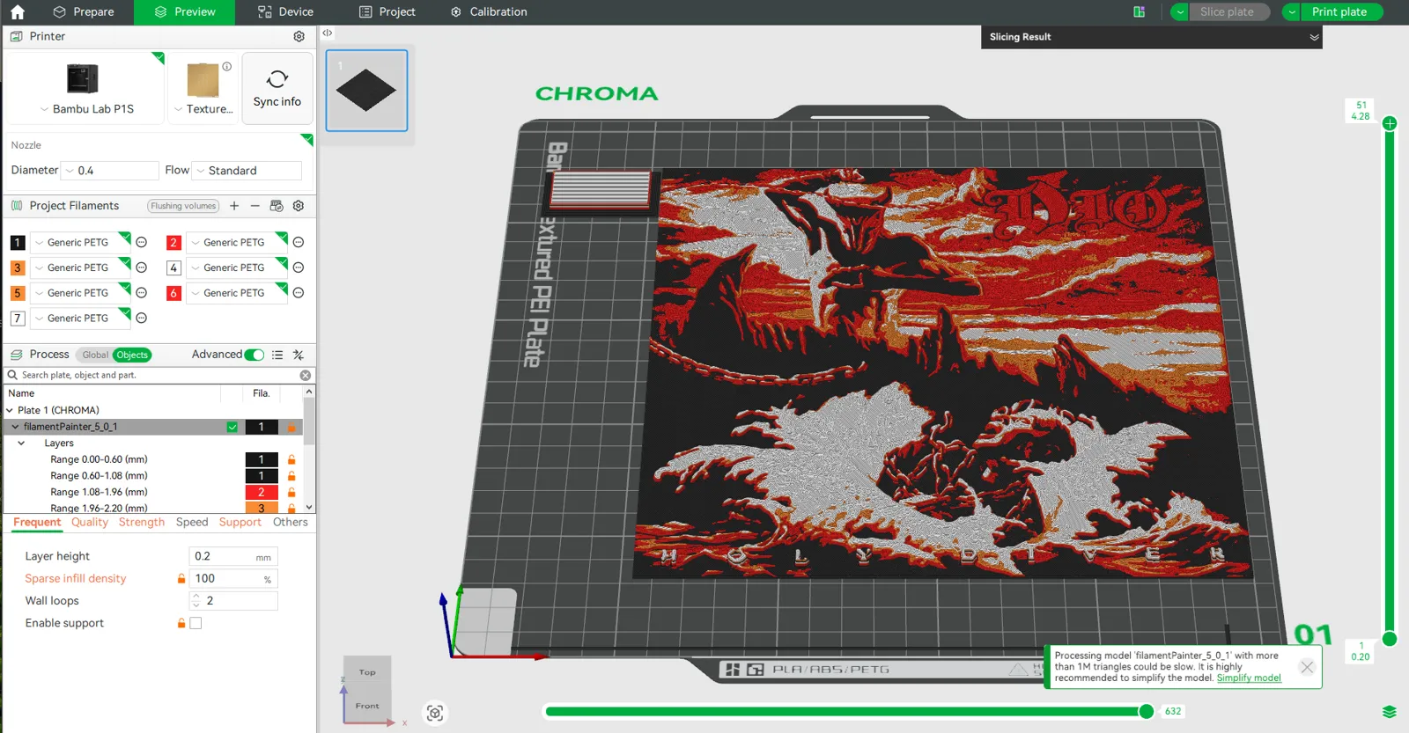Click the view reset camera icon
Viewport: 1409px width, 733px height.
tap(435, 713)
